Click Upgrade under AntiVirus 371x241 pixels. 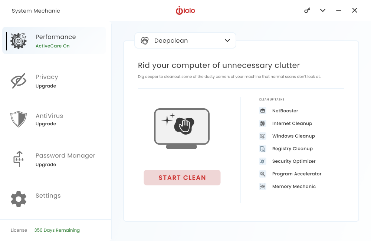click(x=46, y=124)
